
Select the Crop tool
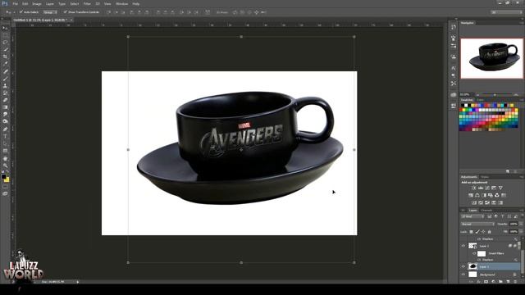point(5,57)
